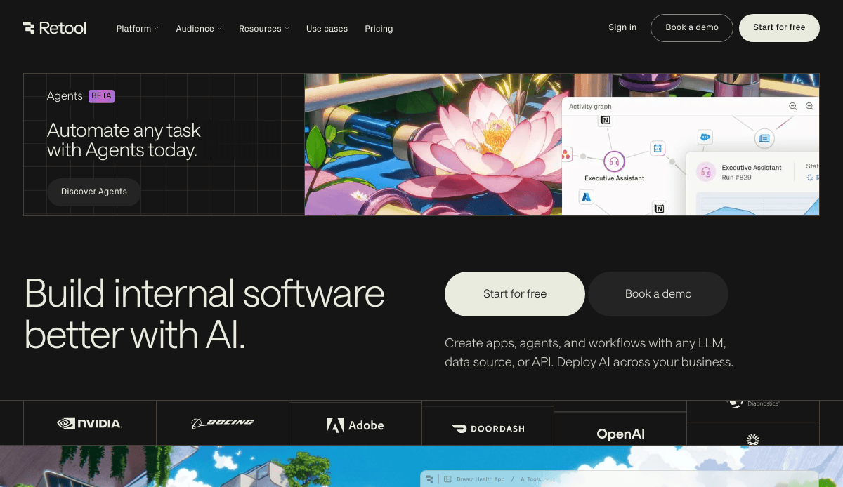Select the Slack node in the activity graph
The height and width of the screenshot is (487, 843).
pyautogui.click(x=705, y=137)
